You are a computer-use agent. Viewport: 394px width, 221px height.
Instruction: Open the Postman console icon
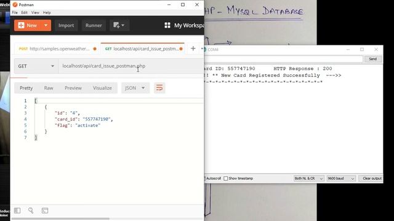pos(45,211)
